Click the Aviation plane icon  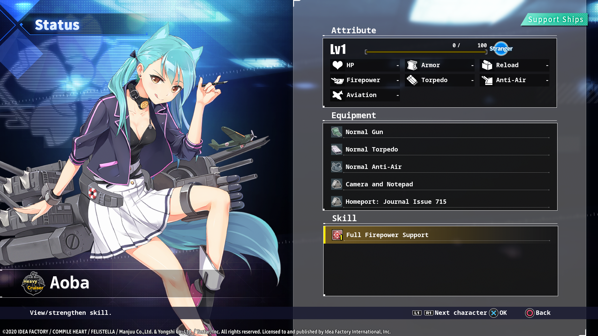coord(337,95)
